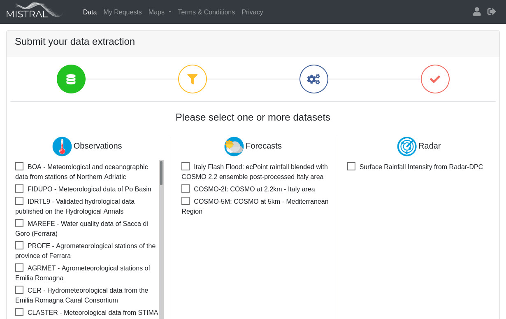Screen dimensions: 506x319
Task: Open the gears post-processing step icon
Action: click(314, 79)
